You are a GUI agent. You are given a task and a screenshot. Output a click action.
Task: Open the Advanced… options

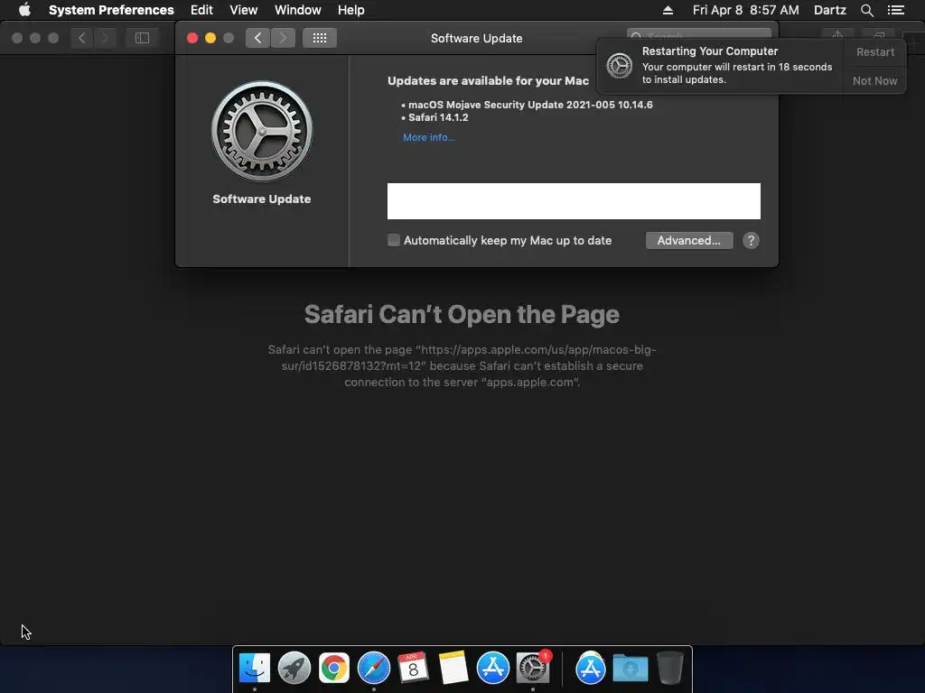(689, 240)
